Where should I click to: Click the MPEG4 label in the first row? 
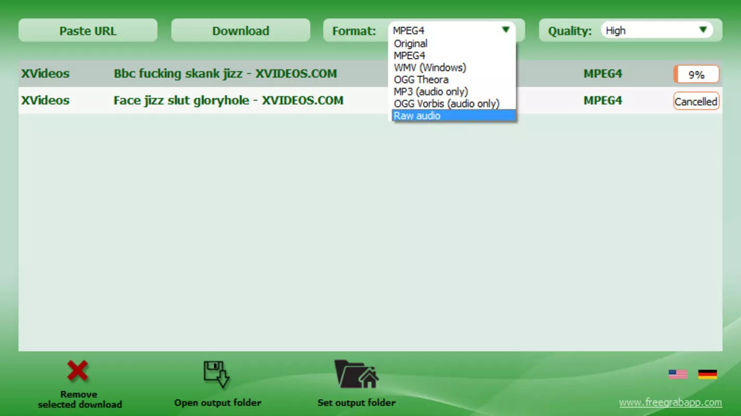pyautogui.click(x=603, y=73)
